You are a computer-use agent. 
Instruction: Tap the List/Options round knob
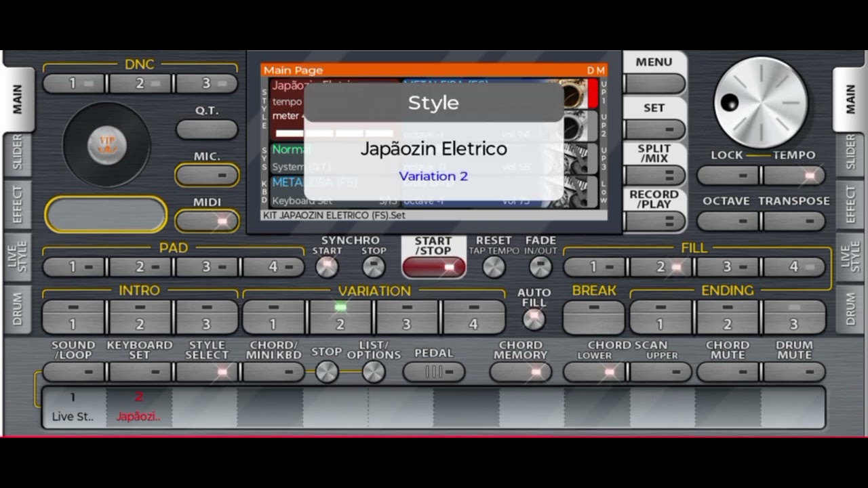click(x=374, y=371)
